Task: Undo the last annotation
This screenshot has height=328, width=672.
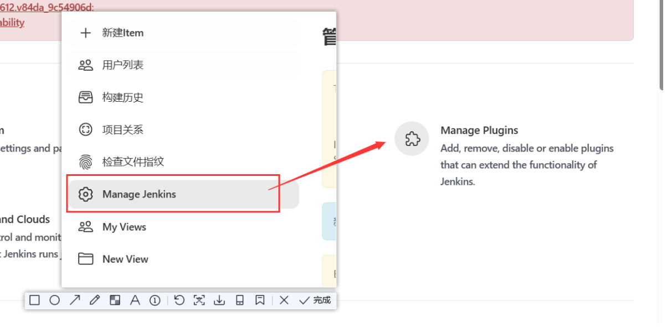Action: [179, 300]
